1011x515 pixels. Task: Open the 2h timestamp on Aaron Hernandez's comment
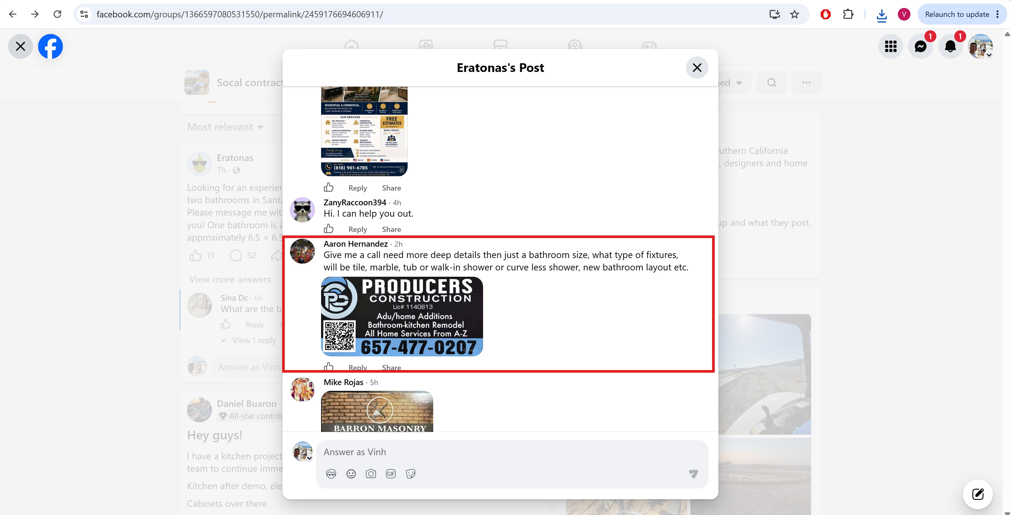[x=398, y=244]
